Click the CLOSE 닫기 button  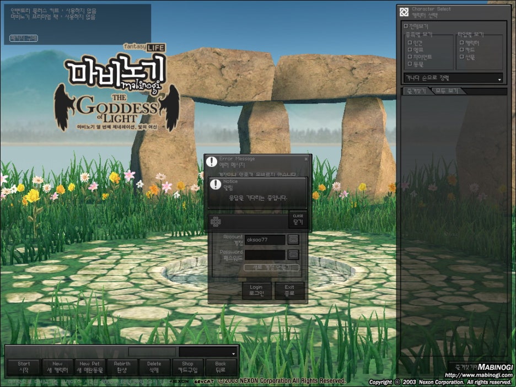[298, 219]
